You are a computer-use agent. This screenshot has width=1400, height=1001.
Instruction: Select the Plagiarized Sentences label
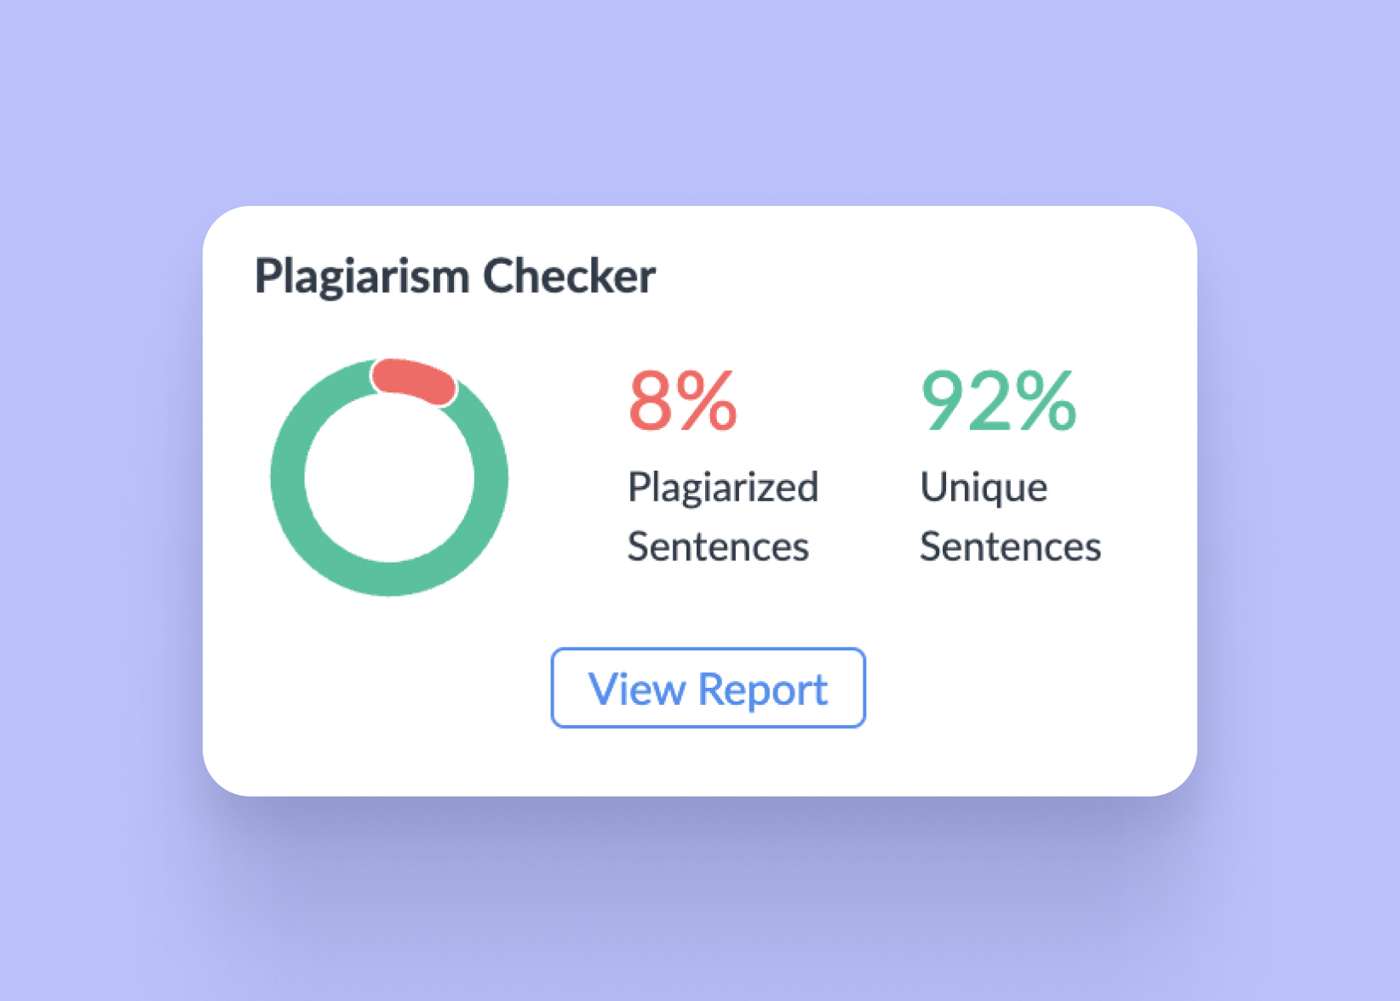coord(722,515)
